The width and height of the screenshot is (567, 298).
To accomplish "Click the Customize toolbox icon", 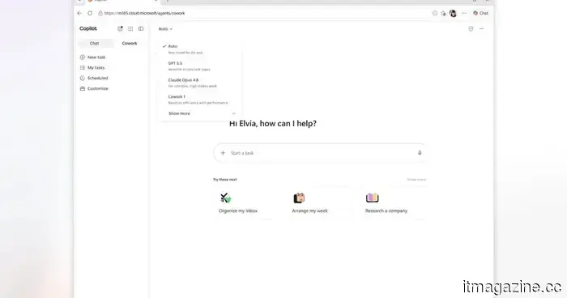I will pos(83,88).
